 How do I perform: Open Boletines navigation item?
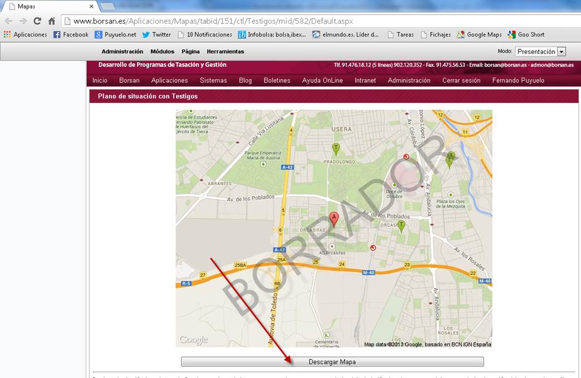coord(277,80)
